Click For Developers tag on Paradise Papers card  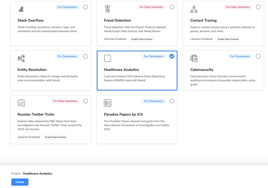pos(153,101)
